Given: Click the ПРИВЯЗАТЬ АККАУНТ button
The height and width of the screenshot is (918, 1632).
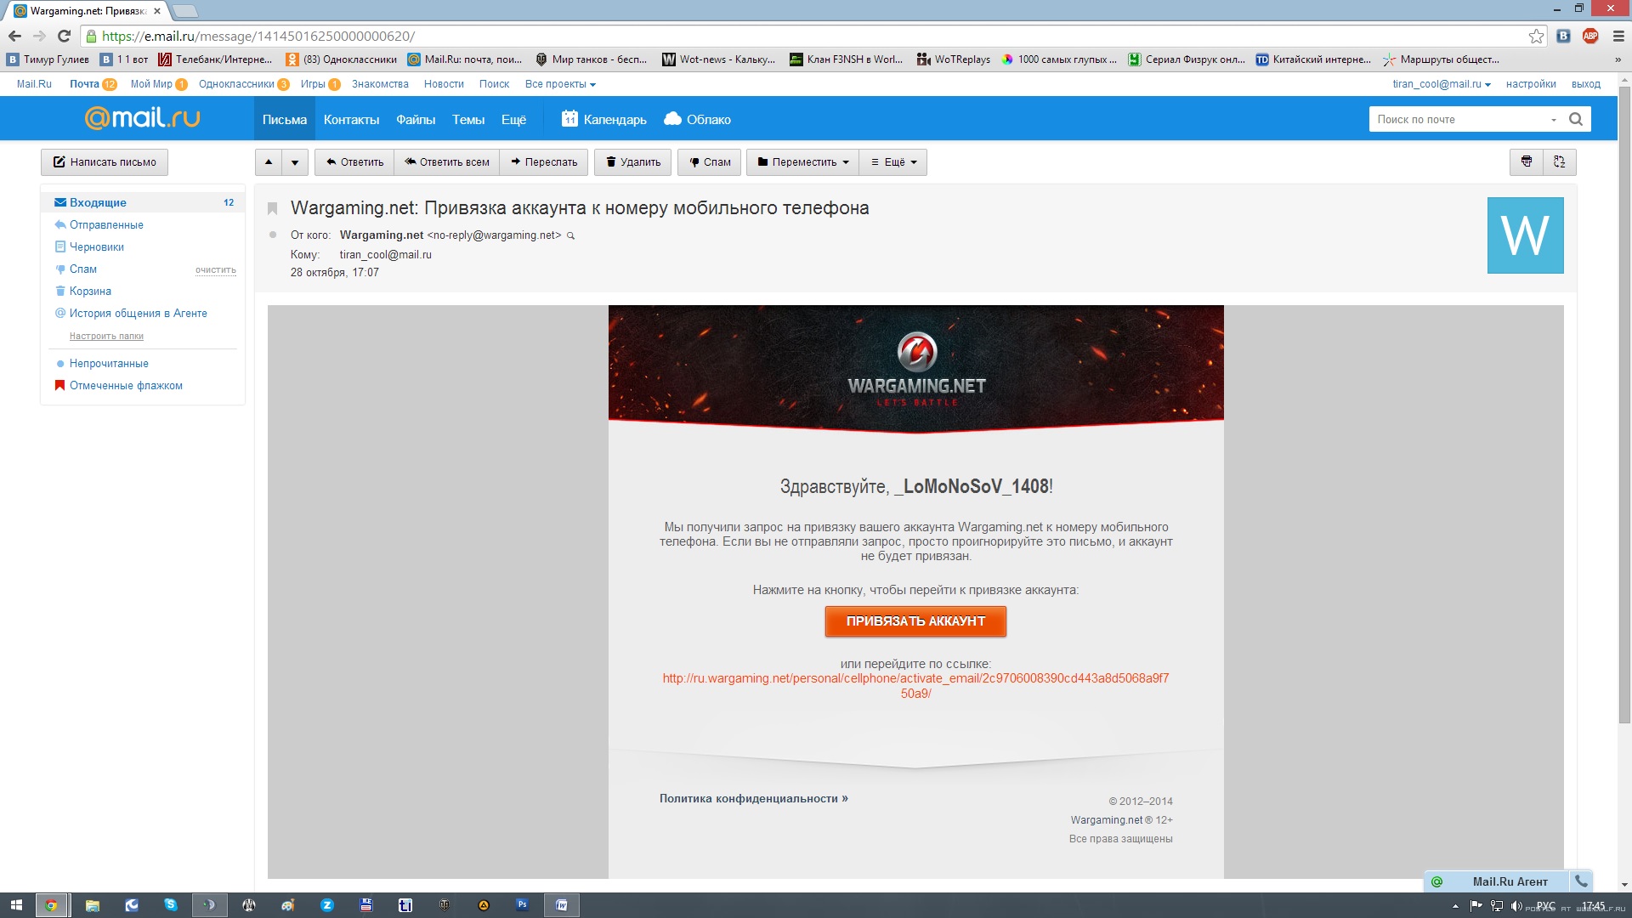Looking at the screenshot, I should [915, 621].
